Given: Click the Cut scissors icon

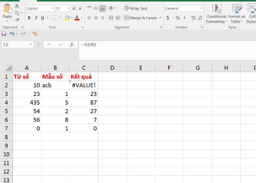Looking at the screenshot, I should point(17,6).
